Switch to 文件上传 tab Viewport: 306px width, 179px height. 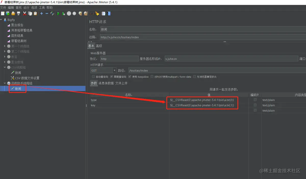coord(121,83)
